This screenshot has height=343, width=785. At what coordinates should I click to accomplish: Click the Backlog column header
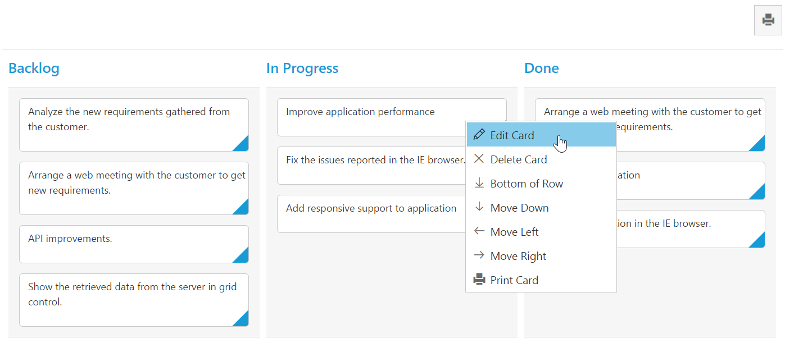coord(34,68)
